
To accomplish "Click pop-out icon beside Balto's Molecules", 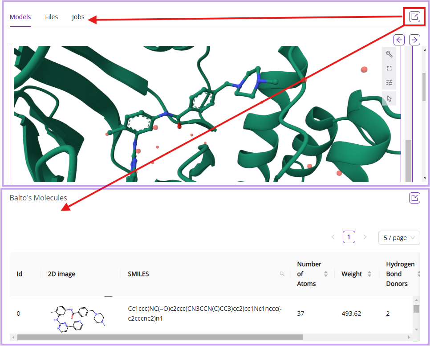I will tap(414, 198).
